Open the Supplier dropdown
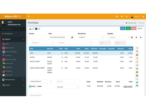 [118, 37]
